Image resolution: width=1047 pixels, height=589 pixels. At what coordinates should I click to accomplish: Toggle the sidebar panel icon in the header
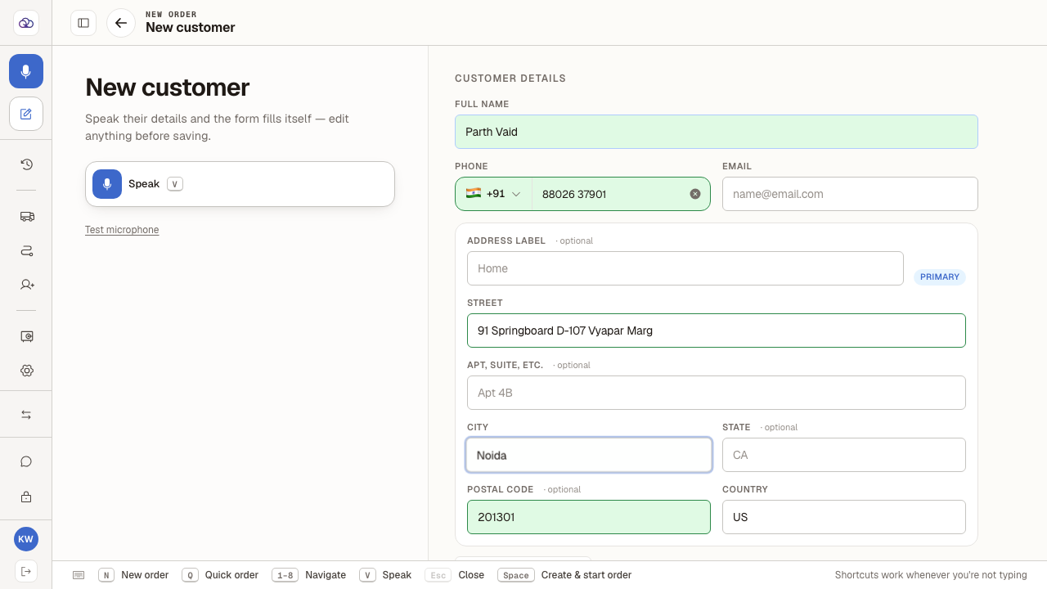pos(83,23)
